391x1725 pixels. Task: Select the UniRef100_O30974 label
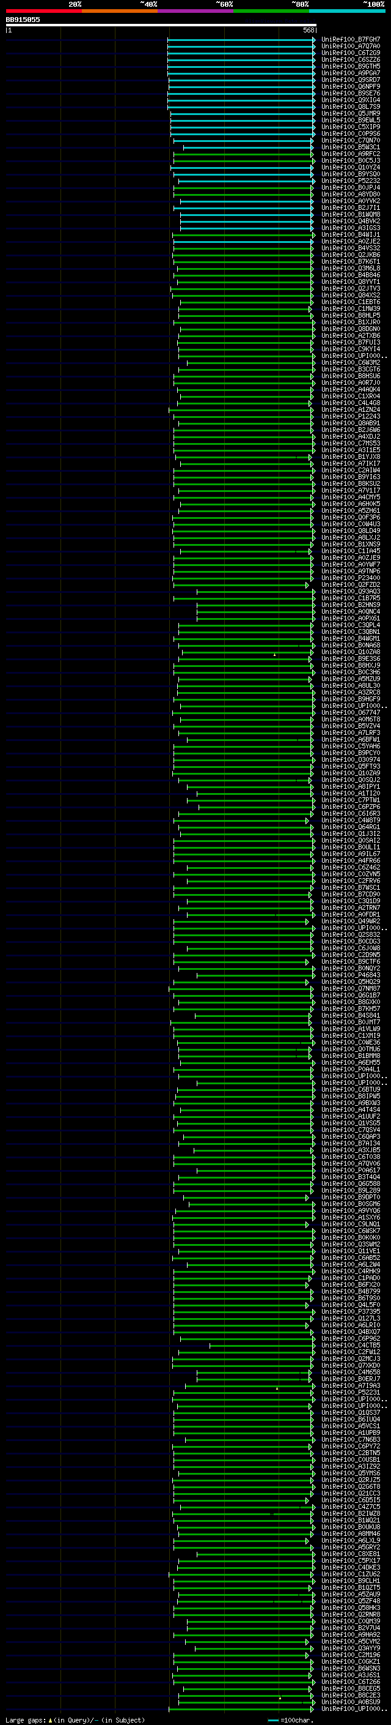pyautogui.click(x=351, y=759)
